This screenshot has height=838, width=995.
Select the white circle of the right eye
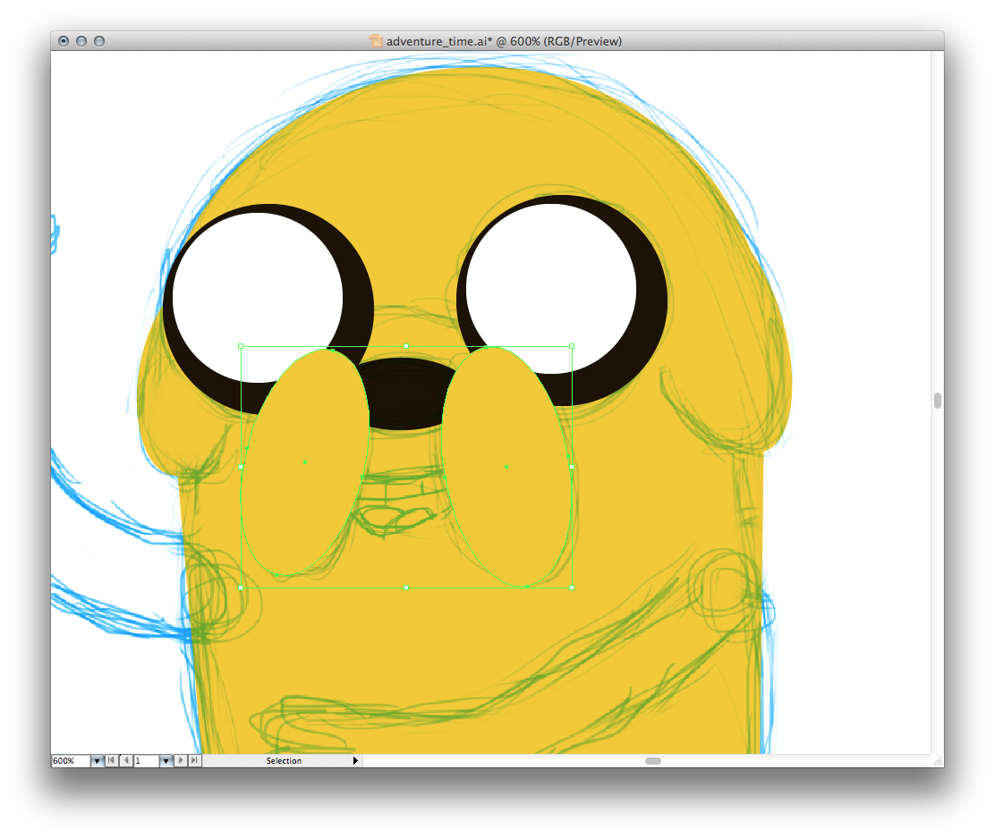coord(551,287)
